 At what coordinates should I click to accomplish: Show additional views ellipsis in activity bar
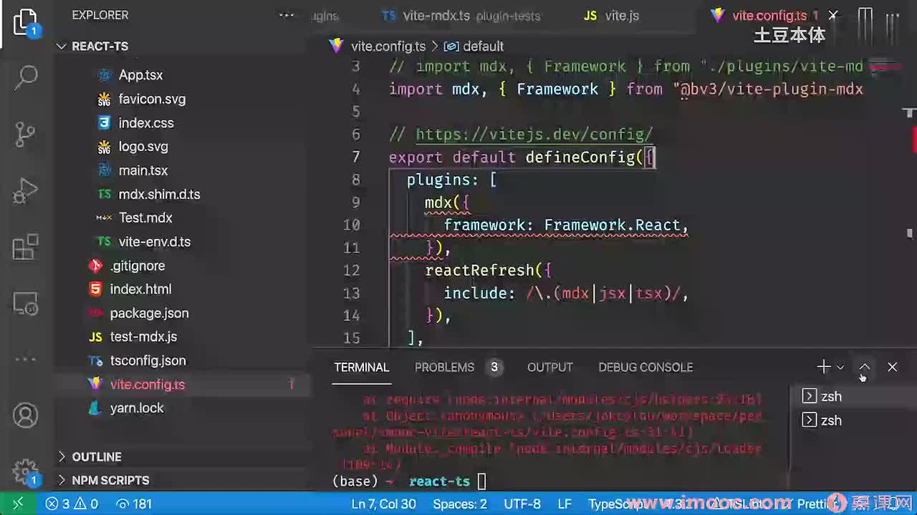pyautogui.click(x=26, y=359)
